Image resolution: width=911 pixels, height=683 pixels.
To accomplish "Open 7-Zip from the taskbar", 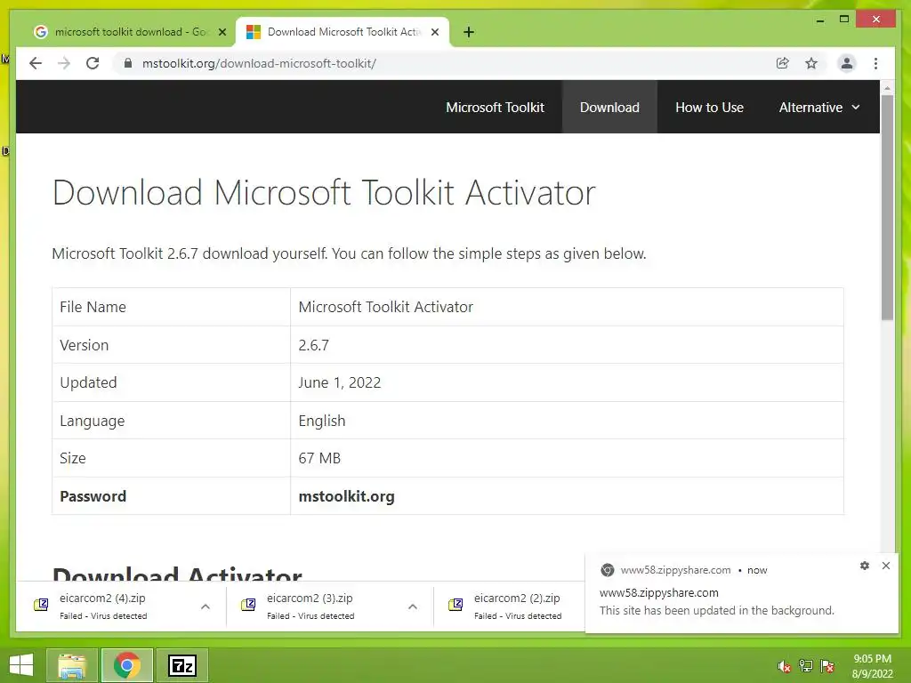I will (181, 665).
